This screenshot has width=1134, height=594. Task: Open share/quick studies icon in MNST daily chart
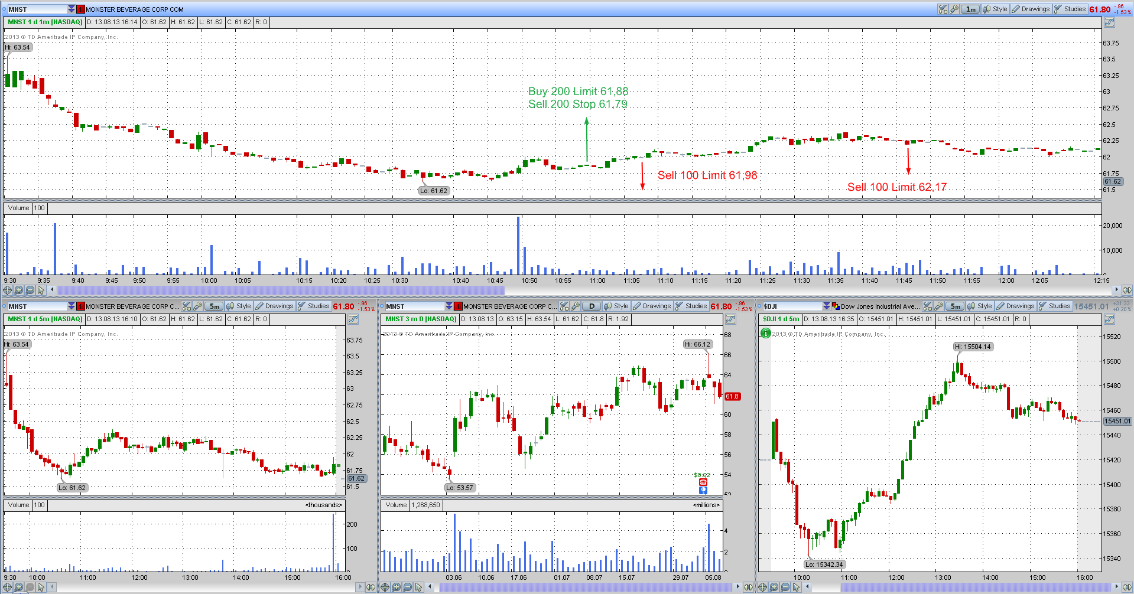[x=564, y=306]
